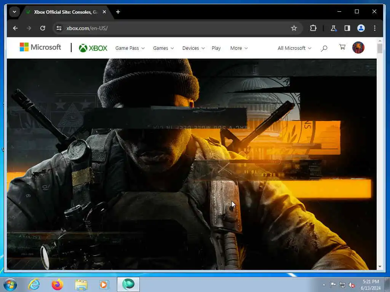Expand the More menu

[239, 48]
